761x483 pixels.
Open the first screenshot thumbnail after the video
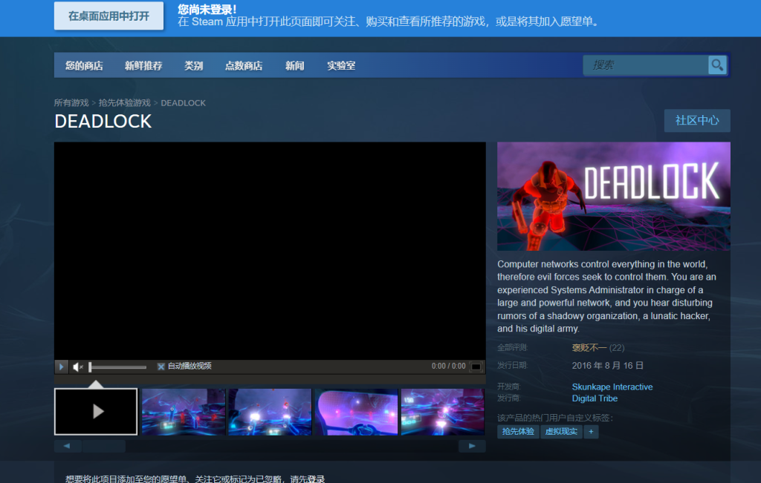pos(184,411)
